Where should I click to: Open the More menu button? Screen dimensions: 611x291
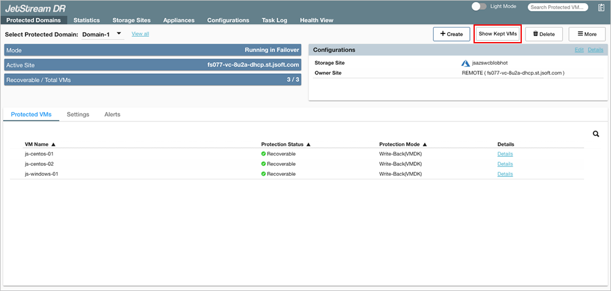(587, 34)
